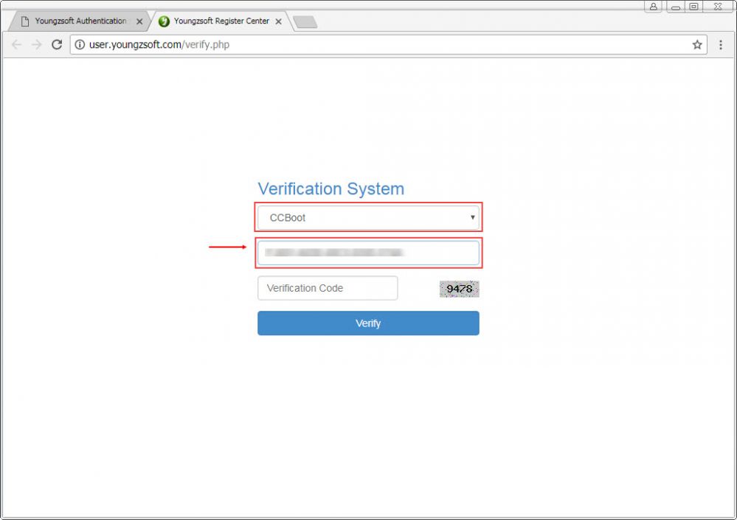Switch to Youngzsoft Authentication tab
The image size is (737, 520).
(80, 21)
